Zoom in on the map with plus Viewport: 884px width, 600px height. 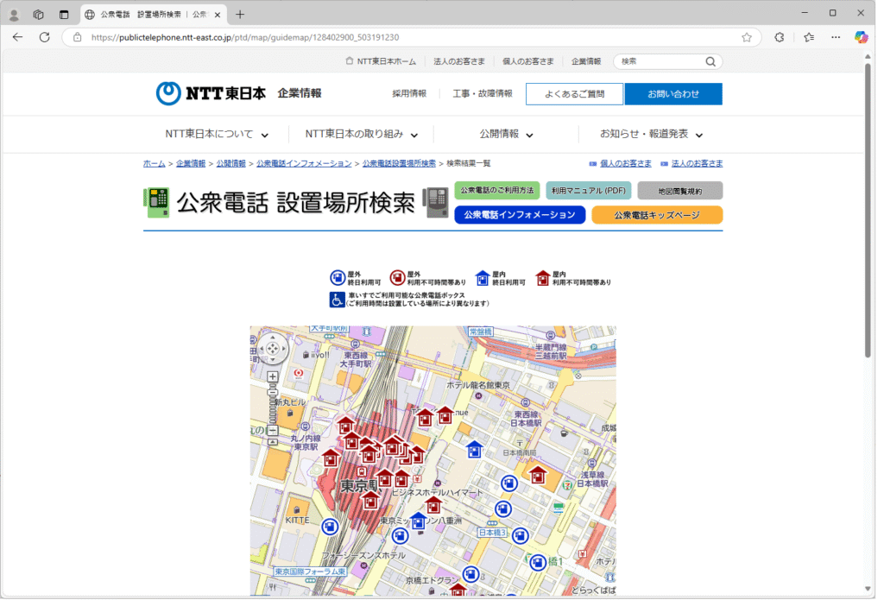tap(273, 376)
